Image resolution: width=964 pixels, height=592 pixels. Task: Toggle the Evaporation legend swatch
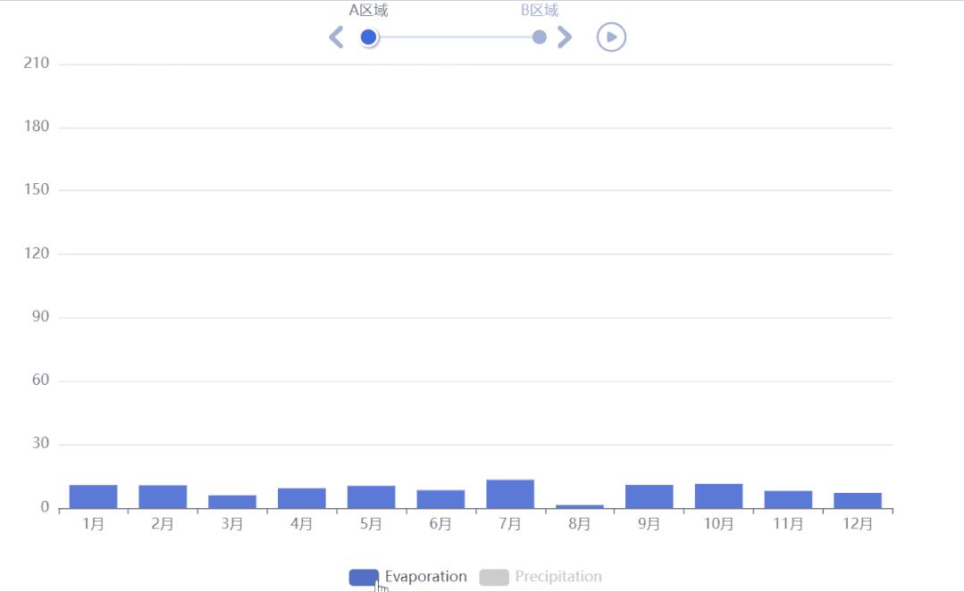pos(364,577)
